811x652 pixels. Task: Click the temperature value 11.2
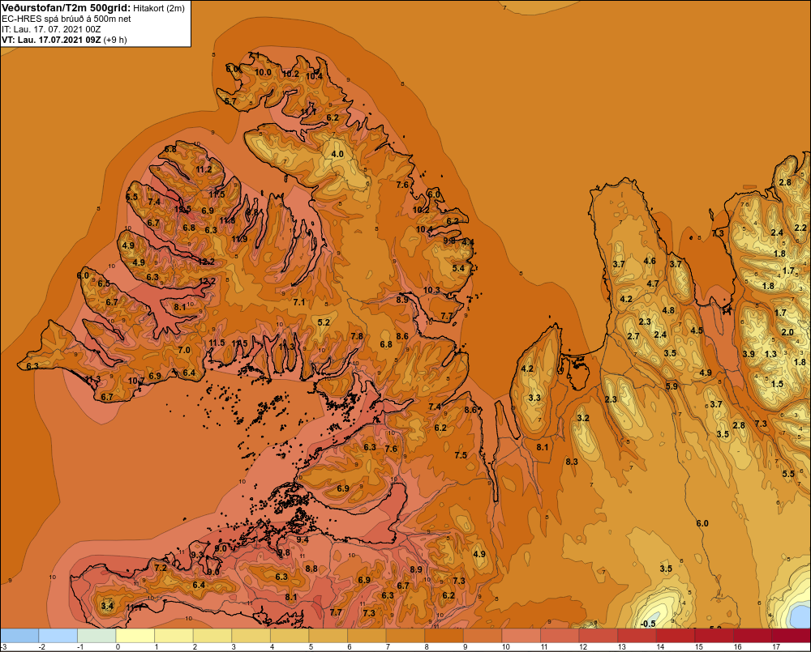[204, 169]
